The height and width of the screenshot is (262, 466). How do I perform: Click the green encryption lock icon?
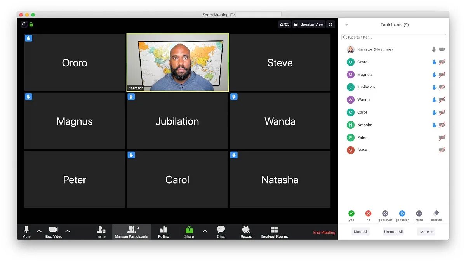click(31, 24)
